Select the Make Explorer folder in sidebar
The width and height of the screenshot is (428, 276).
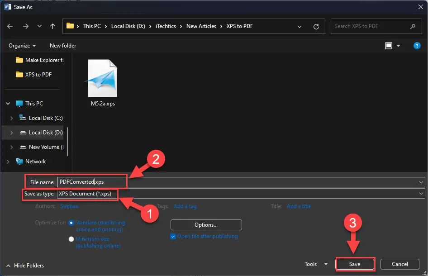click(x=39, y=60)
